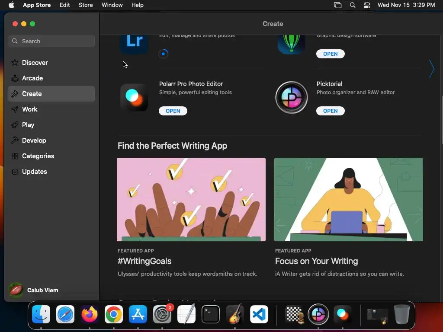Screen dimensions: 443x332
Task: Click the date and time in menu bar
Action: coord(406,5)
